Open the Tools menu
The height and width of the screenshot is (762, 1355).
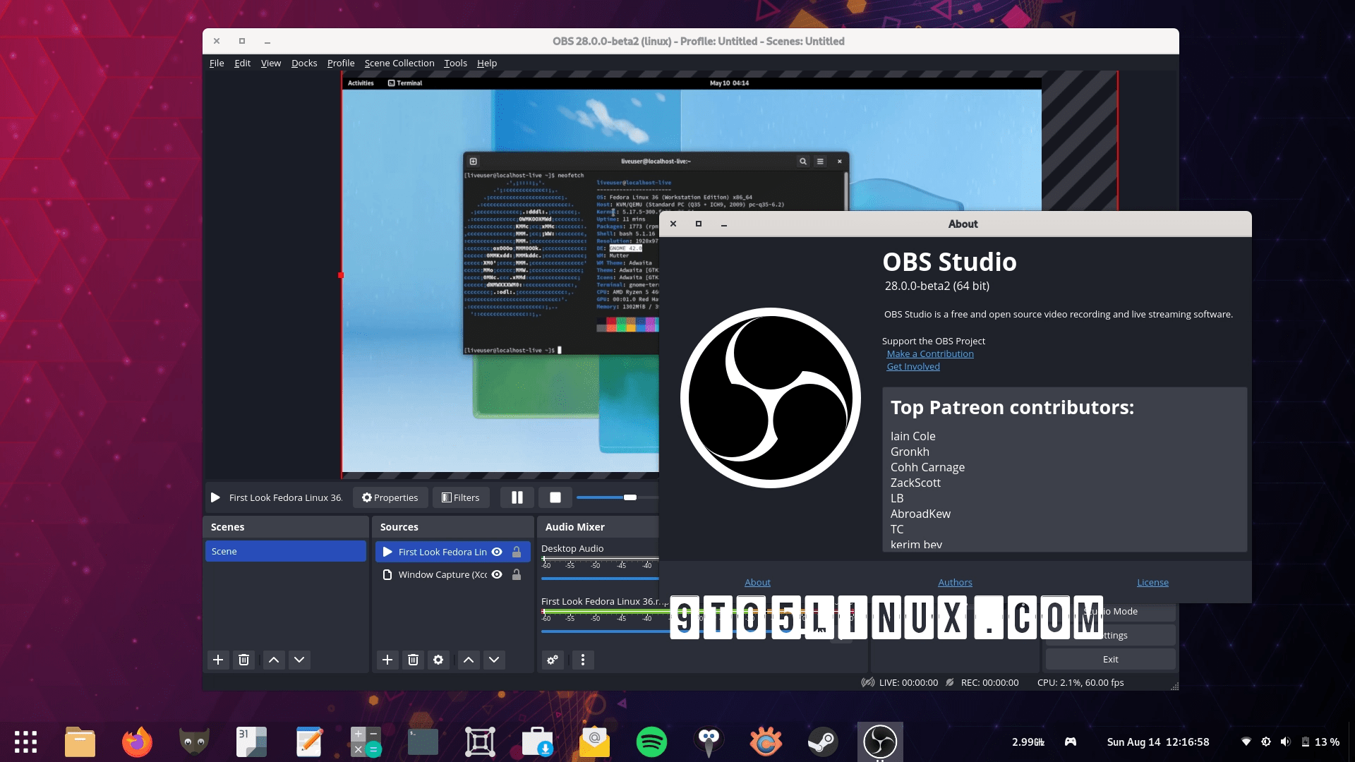coord(455,63)
